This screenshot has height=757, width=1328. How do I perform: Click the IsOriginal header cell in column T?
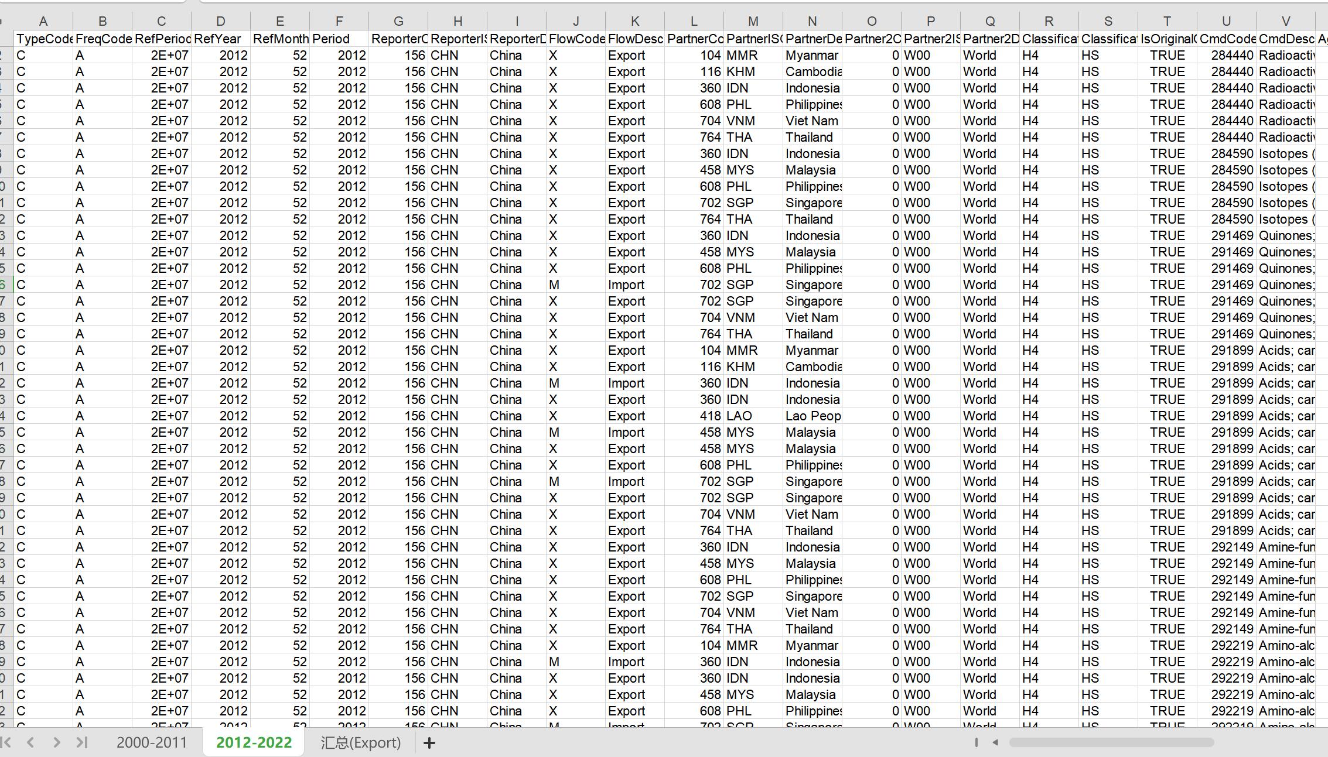click(x=1167, y=39)
